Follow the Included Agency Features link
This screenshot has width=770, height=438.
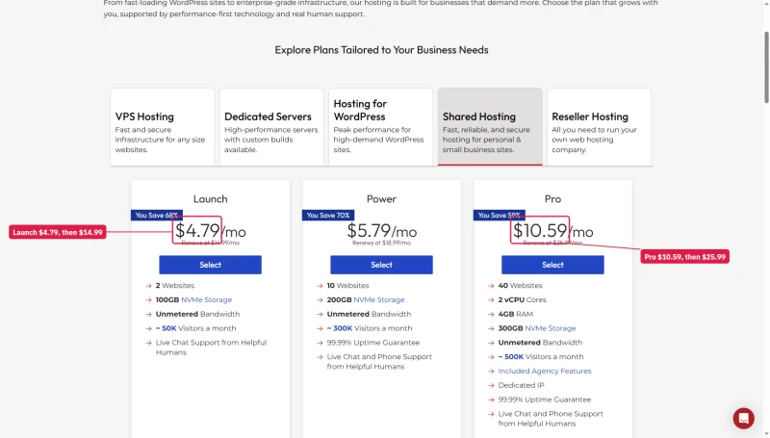[545, 371]
